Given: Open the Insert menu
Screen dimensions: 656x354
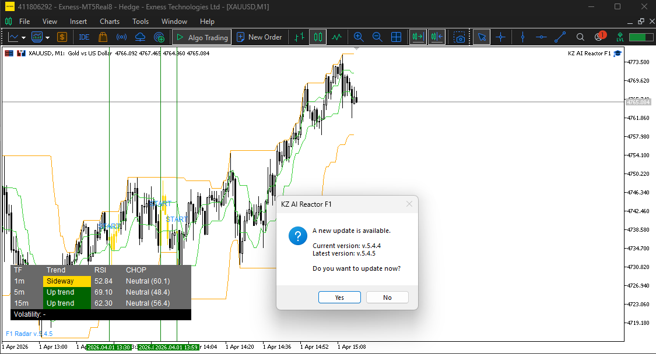Looking at the screenshot, I should [78, 22].
